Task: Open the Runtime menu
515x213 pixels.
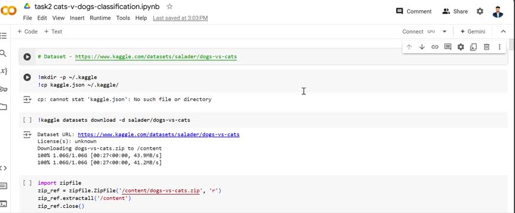Action: (x=100, y=18)
